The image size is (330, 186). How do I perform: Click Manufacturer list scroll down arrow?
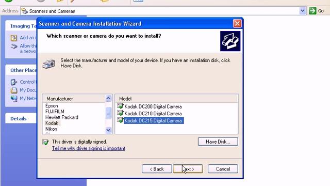coord(108,130)
